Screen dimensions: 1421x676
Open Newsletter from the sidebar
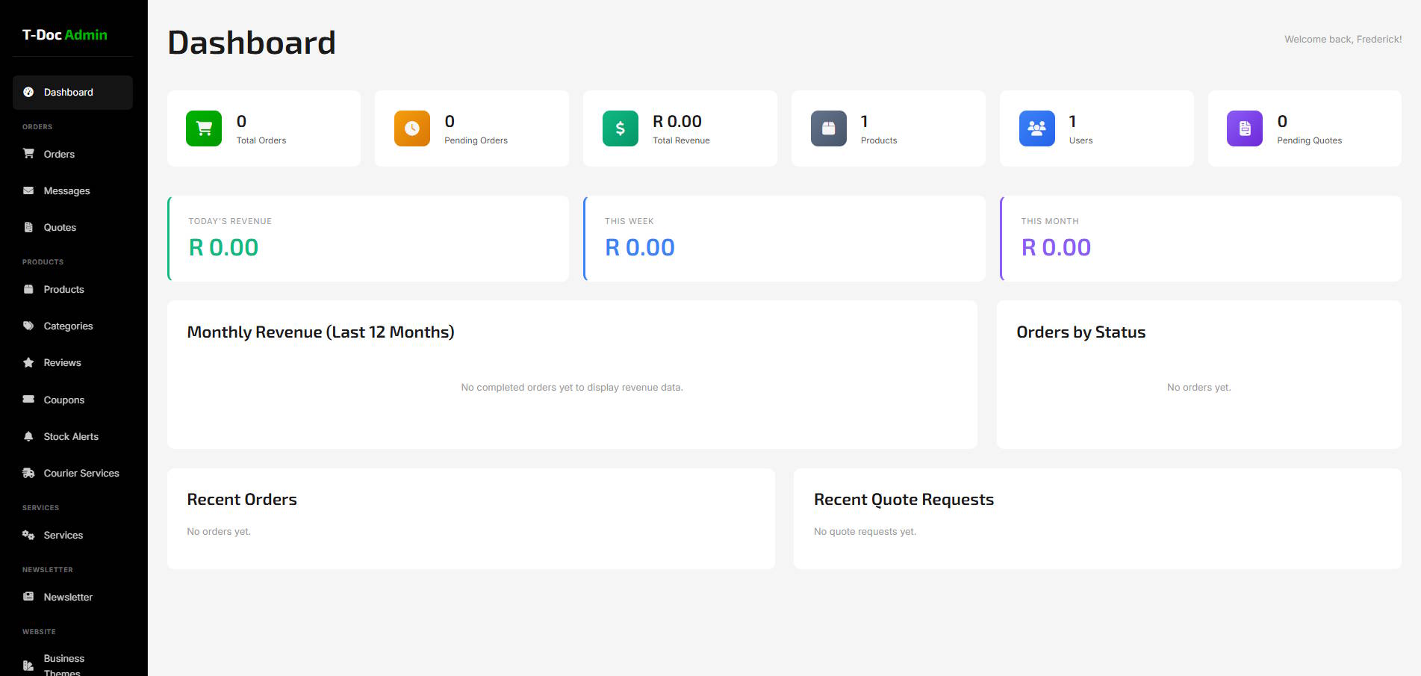point(68,598)
